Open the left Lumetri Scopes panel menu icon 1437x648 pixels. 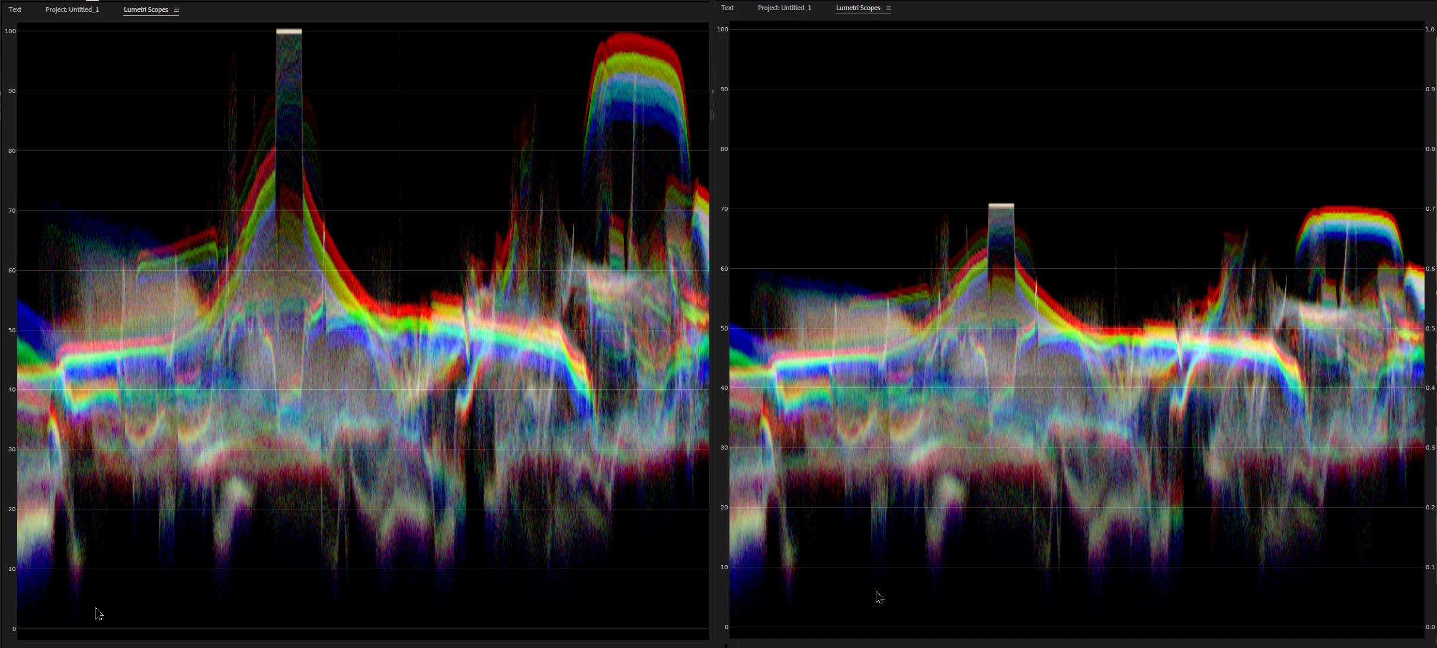click(177, 10)
